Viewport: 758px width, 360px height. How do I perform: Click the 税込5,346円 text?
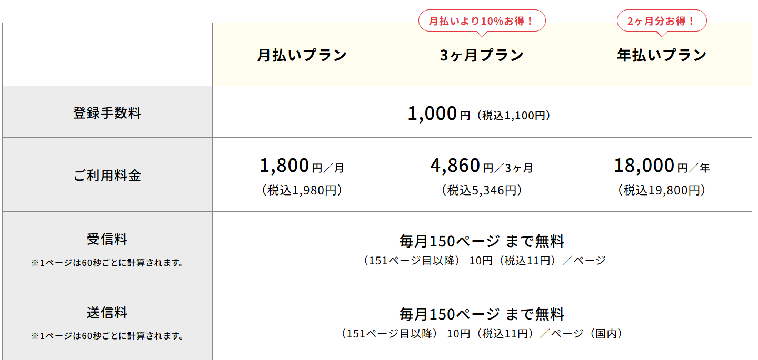click(482, 190)
